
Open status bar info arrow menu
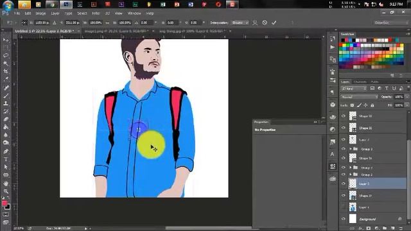click(85, 228)
